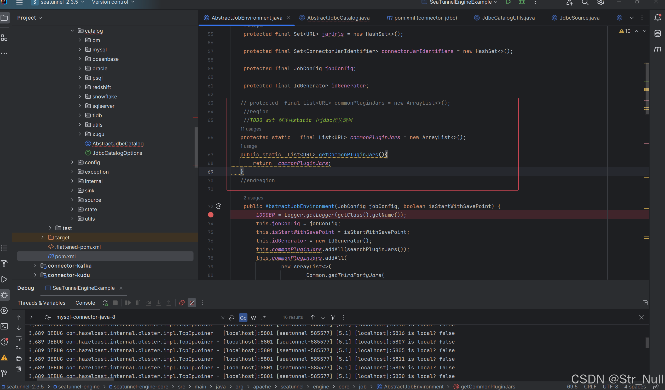Close the AbstractJobEnvironment.java tab
Image resolution: width=665 pixels, height=390 pixels.
288,18
